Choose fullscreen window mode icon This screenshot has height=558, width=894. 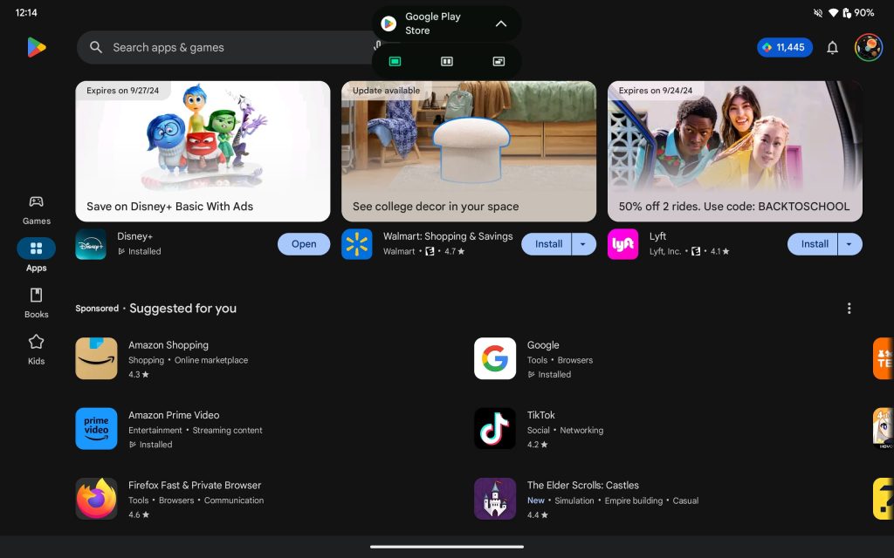395,61
